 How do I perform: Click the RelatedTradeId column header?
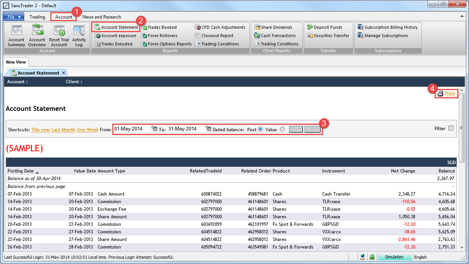[206, 171]
